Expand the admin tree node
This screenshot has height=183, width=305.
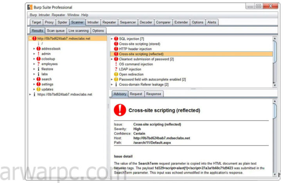click(34, 54)
